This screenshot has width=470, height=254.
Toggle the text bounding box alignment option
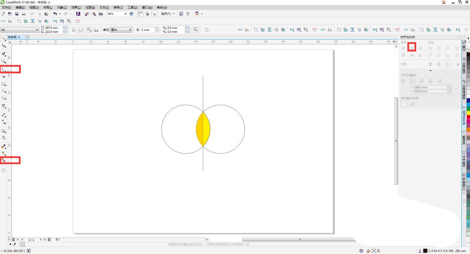447,64
